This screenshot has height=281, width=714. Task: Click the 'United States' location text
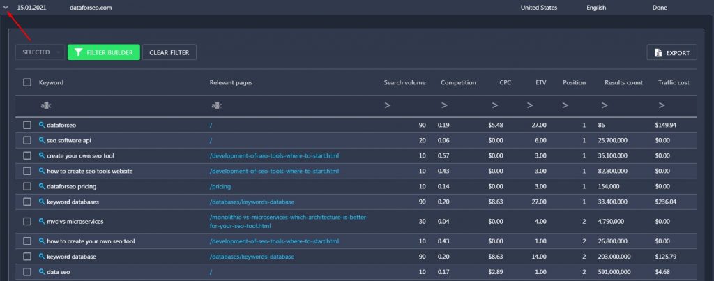tap(539, 8)
